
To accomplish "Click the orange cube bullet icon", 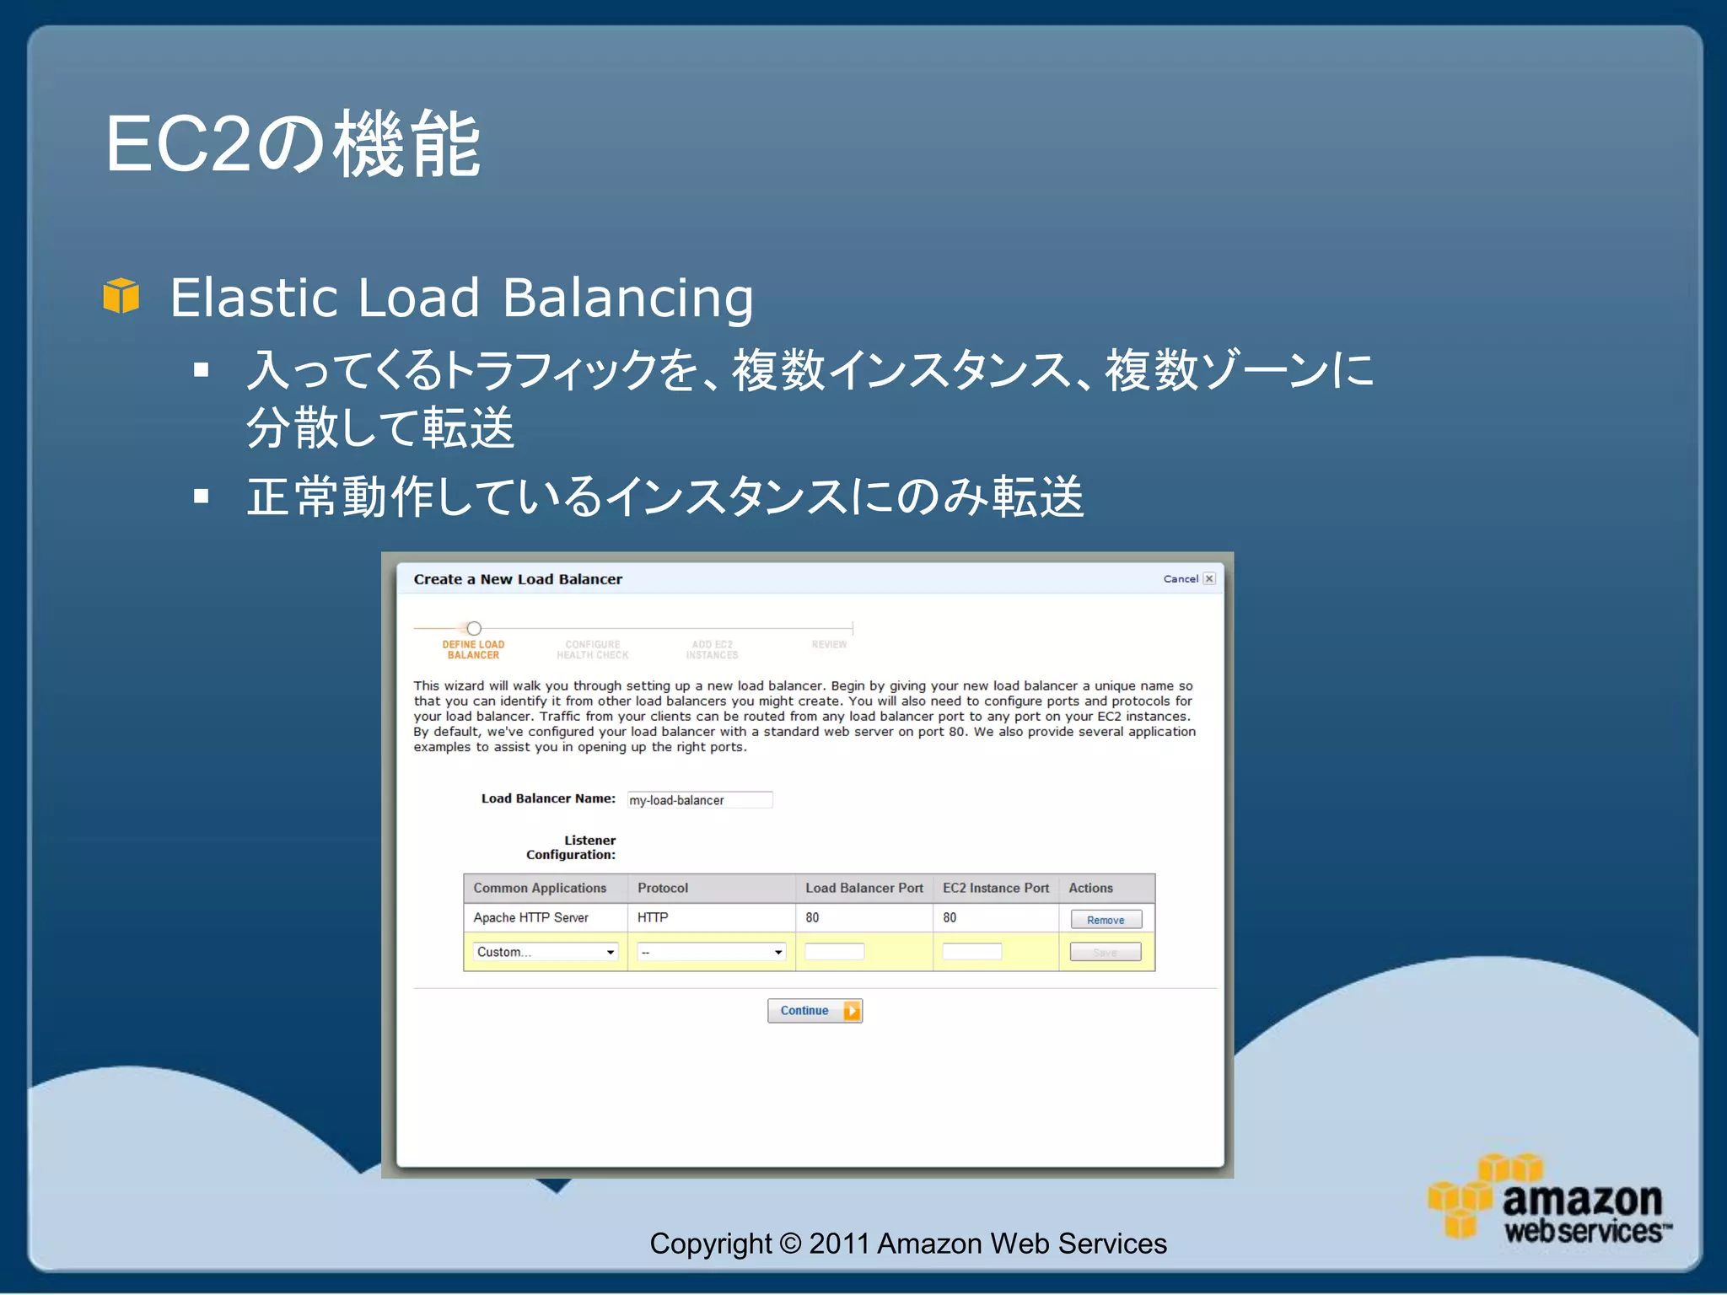I will (121, 296).
